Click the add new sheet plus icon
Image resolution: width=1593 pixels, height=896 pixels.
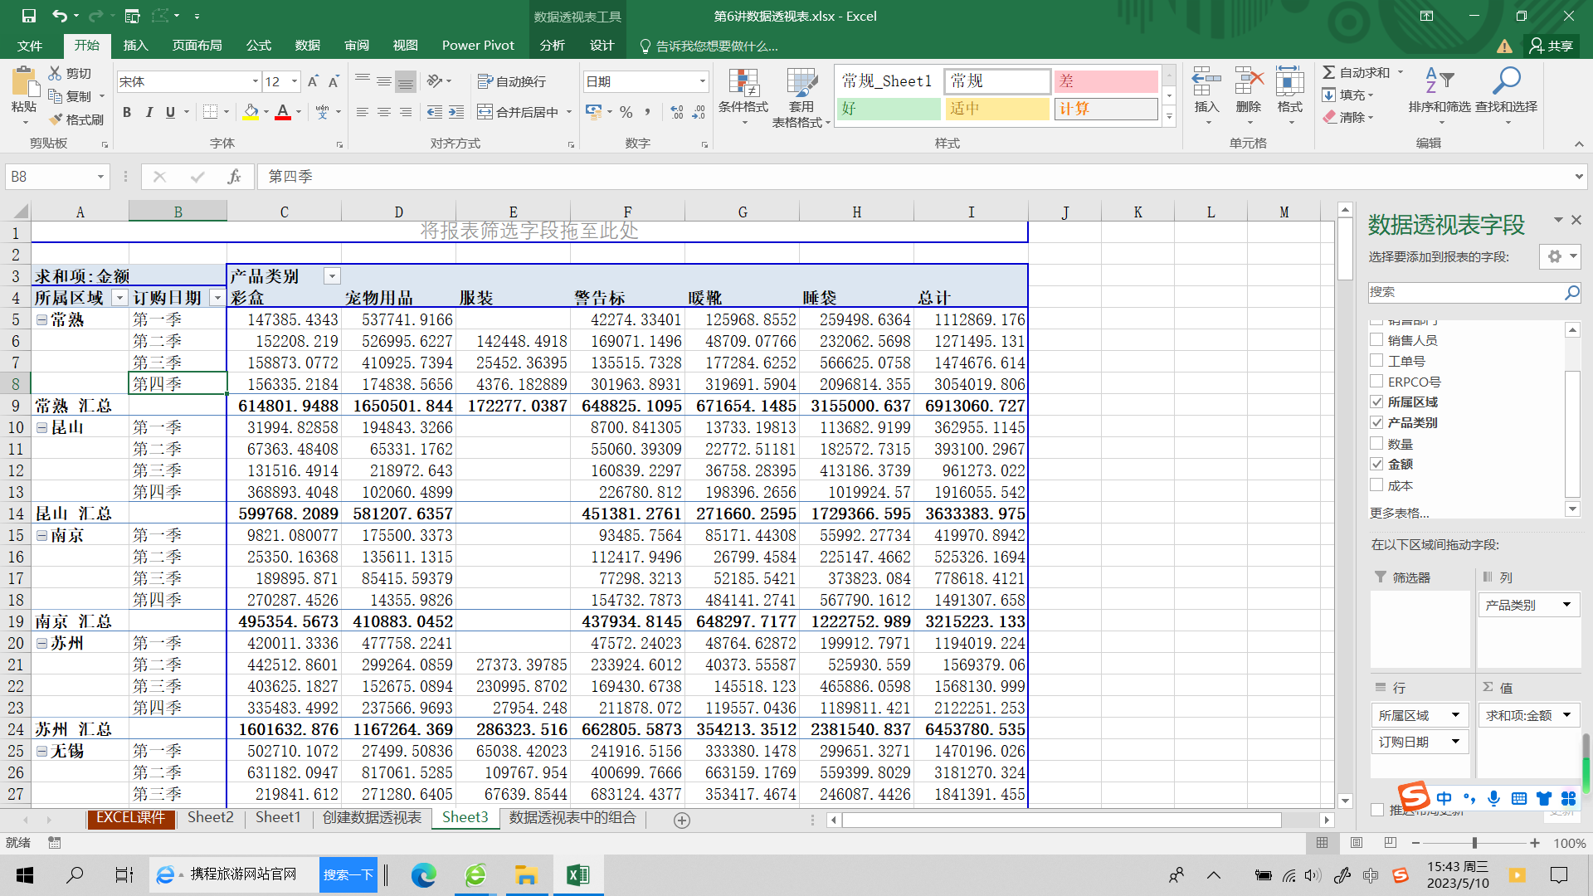682,821
